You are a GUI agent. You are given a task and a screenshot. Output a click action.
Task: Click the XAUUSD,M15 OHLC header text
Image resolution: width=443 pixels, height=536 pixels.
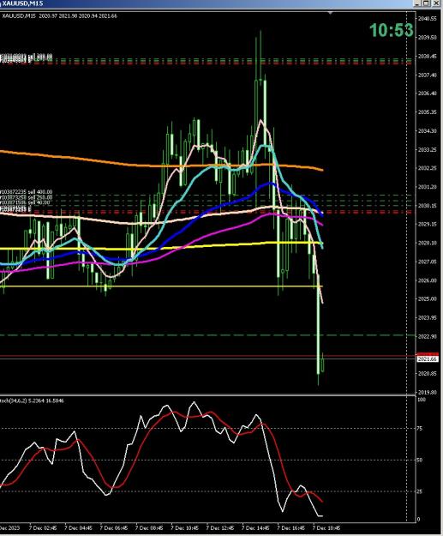[x=60, y=15]
